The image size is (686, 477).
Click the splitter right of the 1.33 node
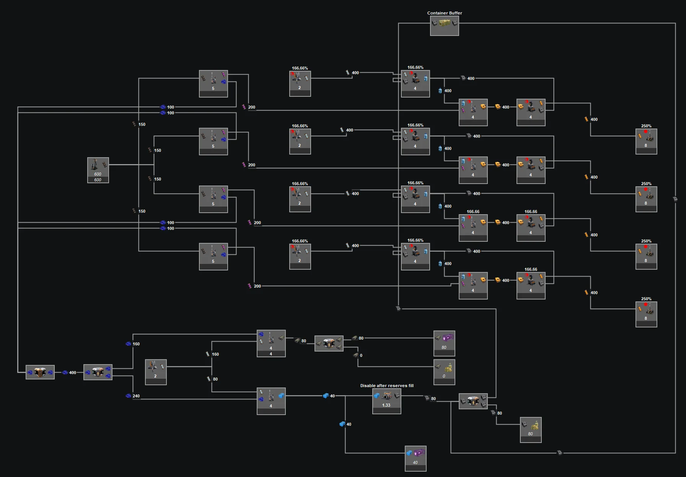point(473,401)
